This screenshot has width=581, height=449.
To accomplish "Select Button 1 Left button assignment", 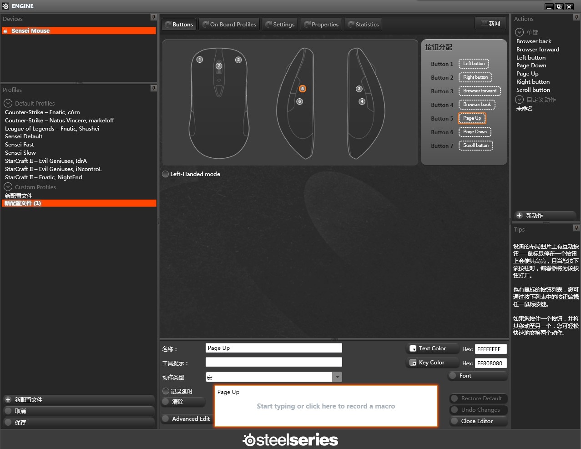I will 474,64.
